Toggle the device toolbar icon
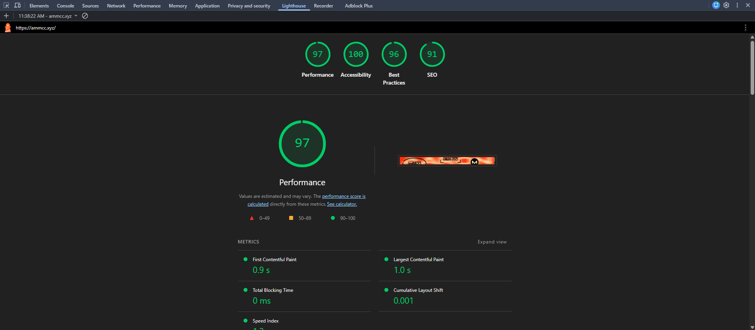Viewport: 755px width, 330px height. pos(17,6)
